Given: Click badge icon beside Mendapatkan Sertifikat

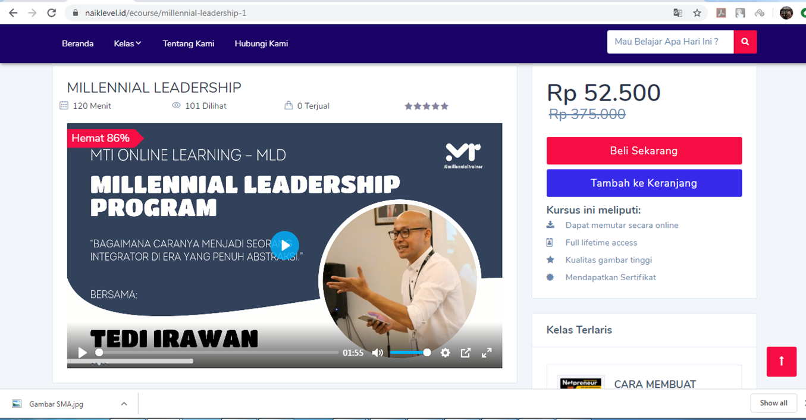Looking at the screenshot, I should coord(550,277).
